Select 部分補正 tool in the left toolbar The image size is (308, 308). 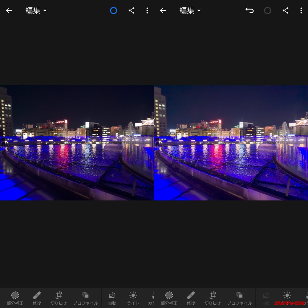pyautogui.click(x=15, y=298)
